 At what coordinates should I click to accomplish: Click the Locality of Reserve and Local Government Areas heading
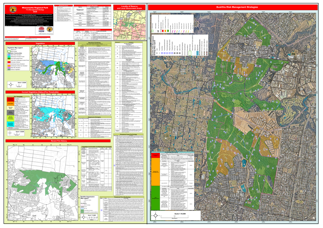[x=129, y=8]
